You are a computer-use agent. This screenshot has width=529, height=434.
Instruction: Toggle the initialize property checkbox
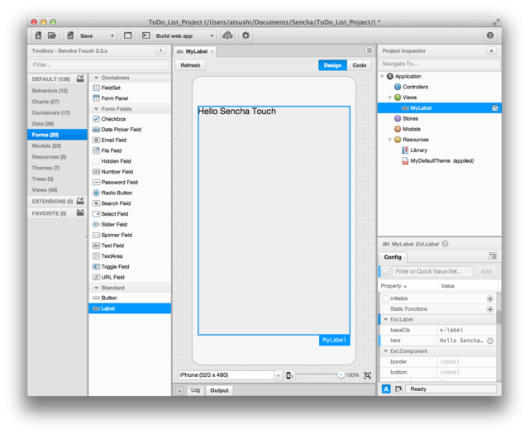[384, 298]
